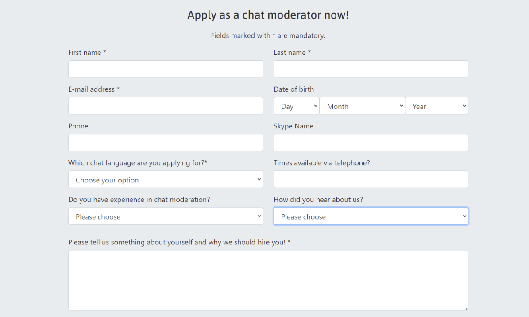Focus the Skype Name input box
The width and height of the screenshot is (529, 317).
point(371,143)
